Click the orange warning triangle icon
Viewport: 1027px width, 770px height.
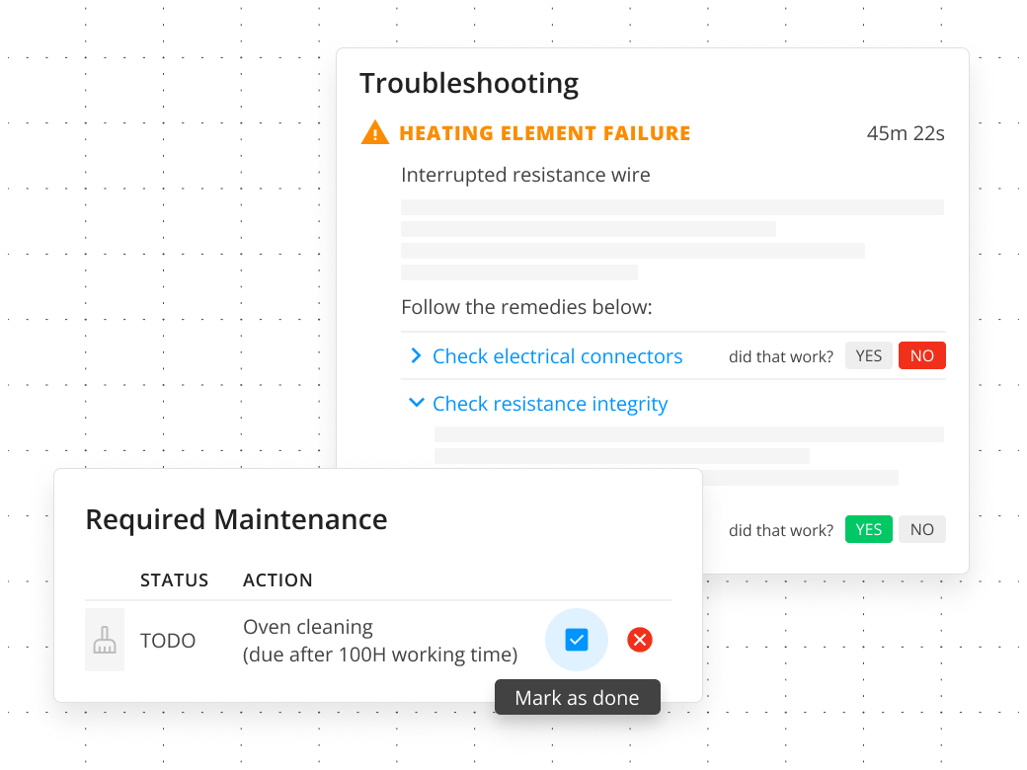coord(374,132)
